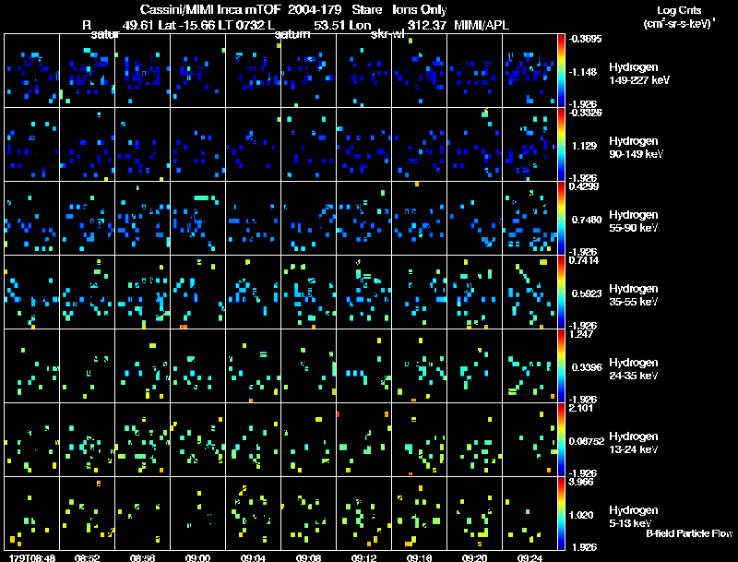Click the scale value 1.247
The image size is (738, 562).
click(x=581, y=334)
